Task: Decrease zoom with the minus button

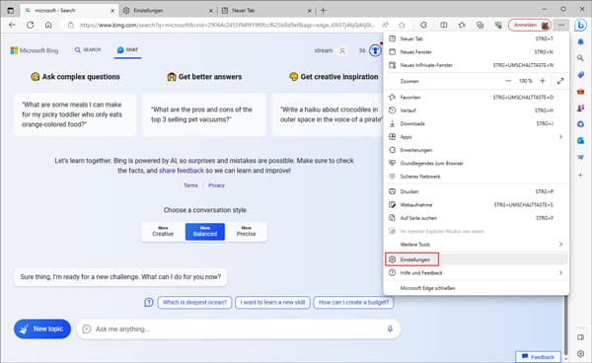Action: [508, 81]
